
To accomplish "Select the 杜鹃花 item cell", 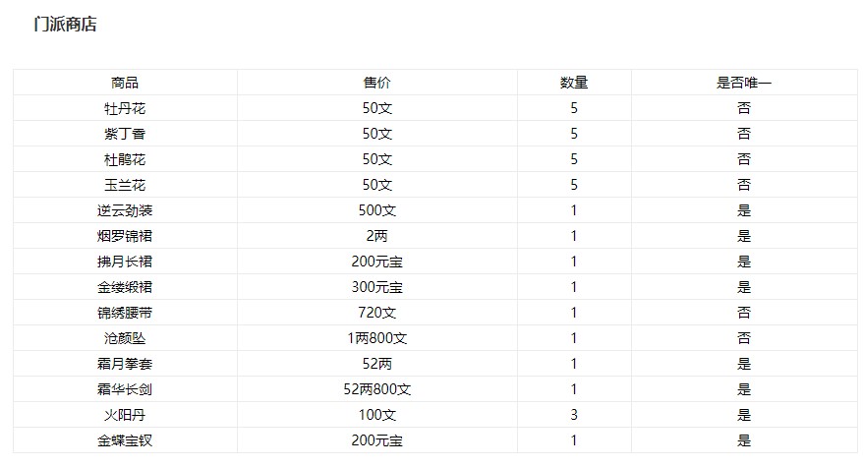I will coord(125,159).
